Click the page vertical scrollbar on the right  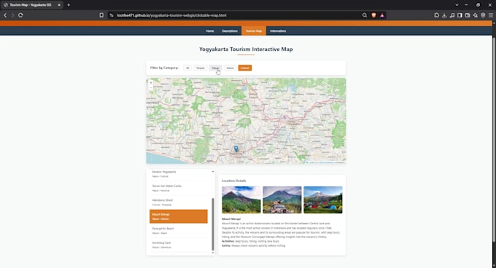pyautogui.click(x=494, y=139)
